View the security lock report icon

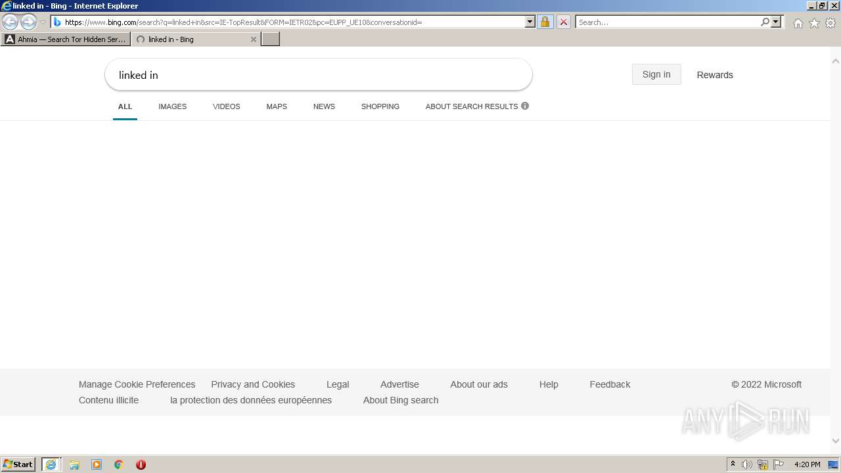tap(545, 22)
